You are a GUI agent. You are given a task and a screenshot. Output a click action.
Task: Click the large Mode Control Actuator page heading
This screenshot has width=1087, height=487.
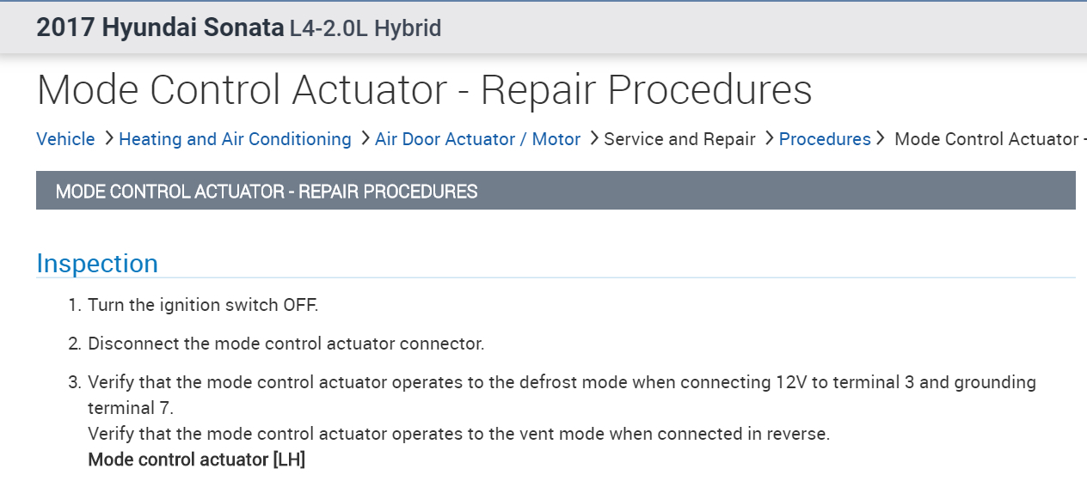click(x=424, y=90)
